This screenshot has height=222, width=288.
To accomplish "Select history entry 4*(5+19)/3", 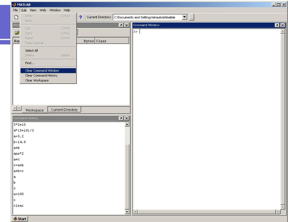I will tap(24, 130).
